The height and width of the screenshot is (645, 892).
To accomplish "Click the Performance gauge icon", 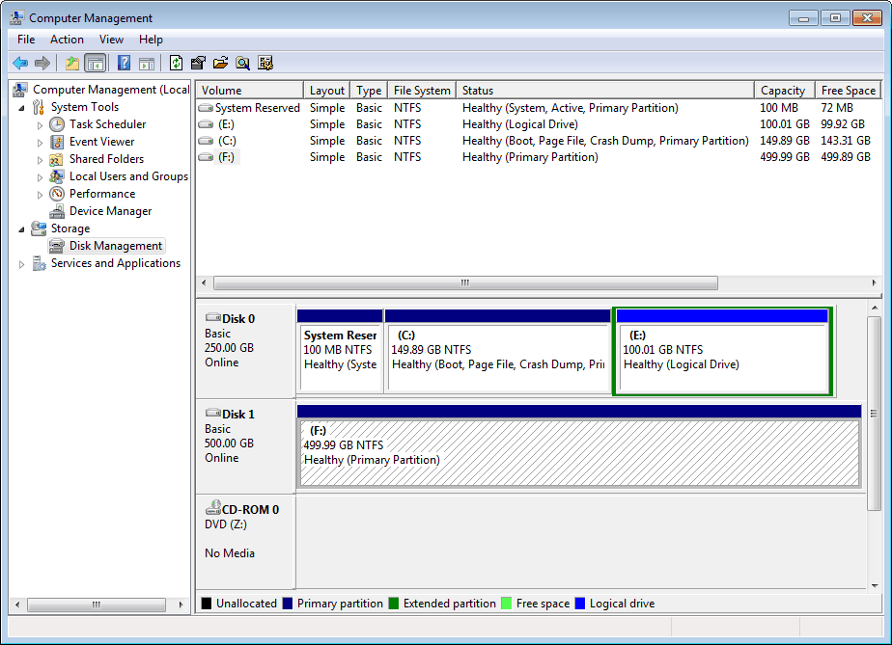I will tap(57, 194).
